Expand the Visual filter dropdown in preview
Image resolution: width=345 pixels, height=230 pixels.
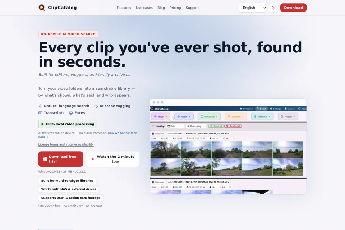[161, 116]
